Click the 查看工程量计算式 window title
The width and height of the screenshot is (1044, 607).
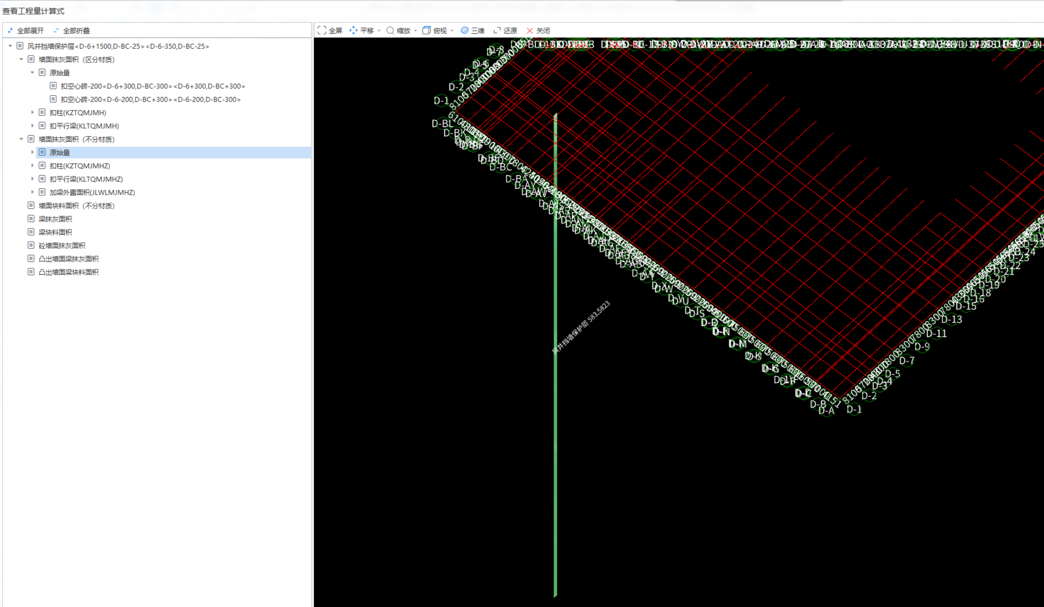(x=33, y=11)
